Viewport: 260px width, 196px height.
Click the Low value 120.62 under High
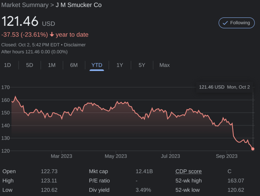[49, 190]
